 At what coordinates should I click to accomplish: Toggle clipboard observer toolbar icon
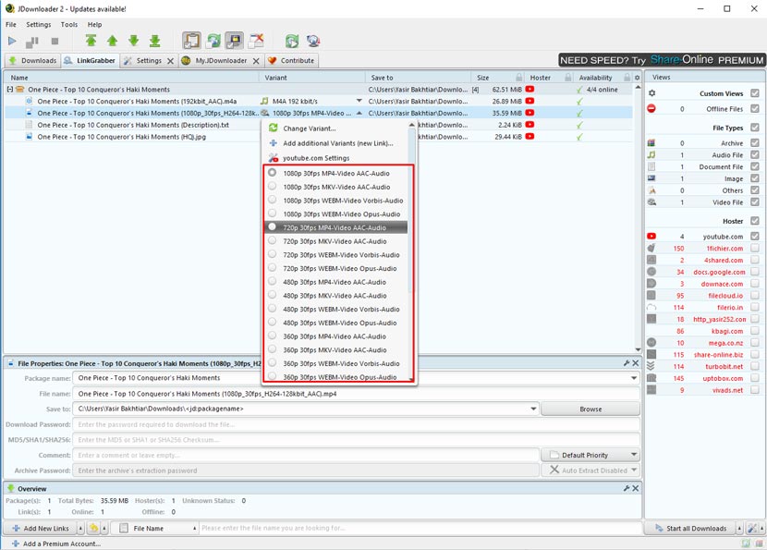(x=192, y=42)
